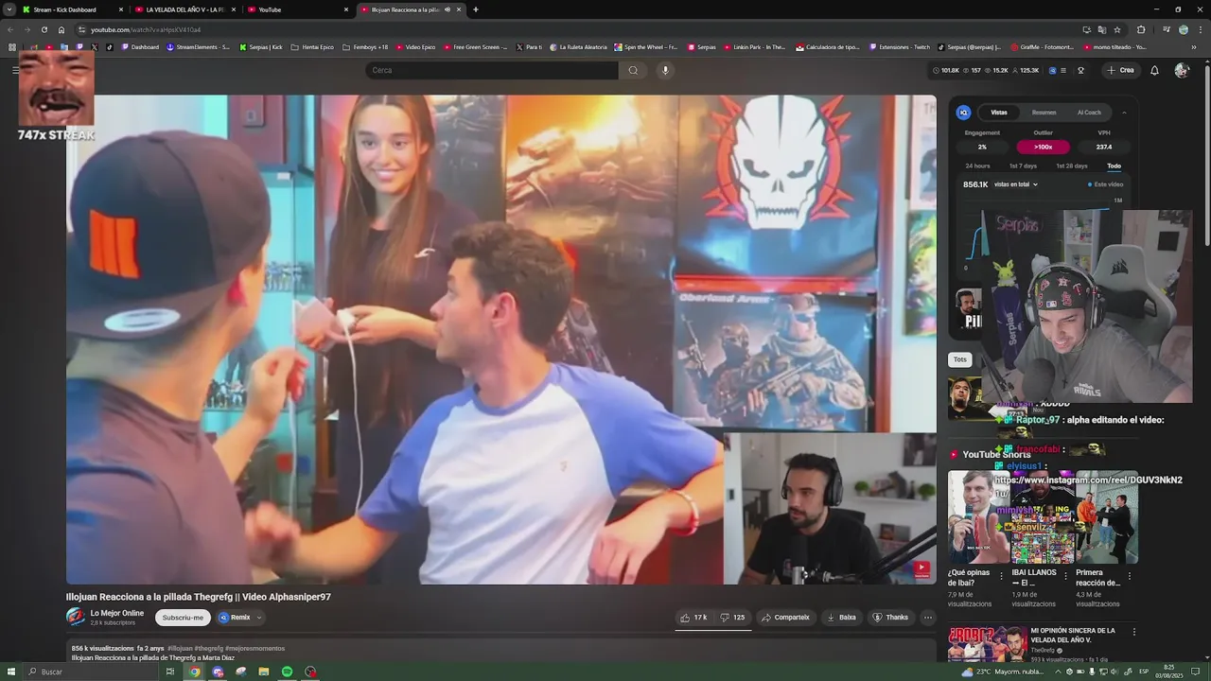Screen dimensions: 1211x681
Task: Open Spotify from the taskbar
Action: [x=287, y=672]
